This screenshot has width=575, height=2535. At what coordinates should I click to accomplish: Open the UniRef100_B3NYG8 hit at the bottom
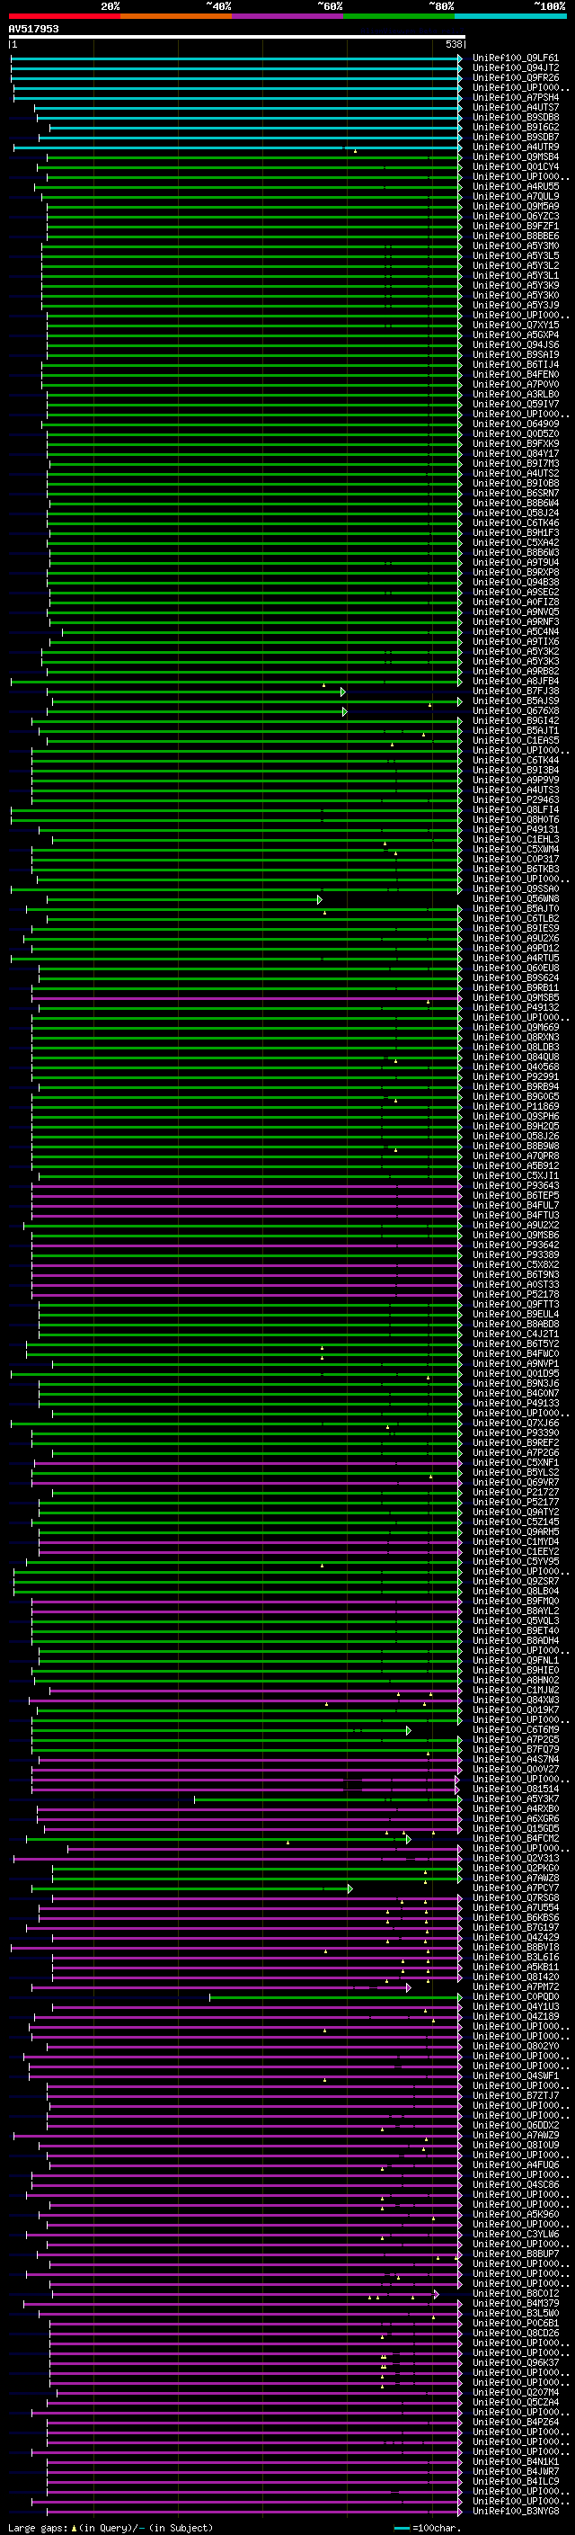515,2511
